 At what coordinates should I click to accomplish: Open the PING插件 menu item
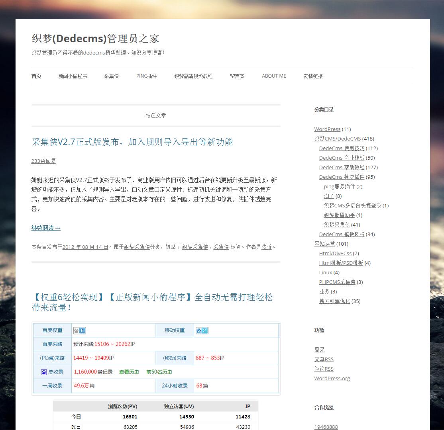click(146, 76)
